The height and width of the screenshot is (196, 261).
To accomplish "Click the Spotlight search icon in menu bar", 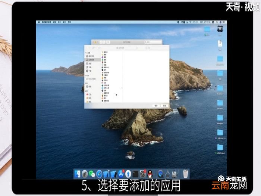I will [x=217, y=22].
